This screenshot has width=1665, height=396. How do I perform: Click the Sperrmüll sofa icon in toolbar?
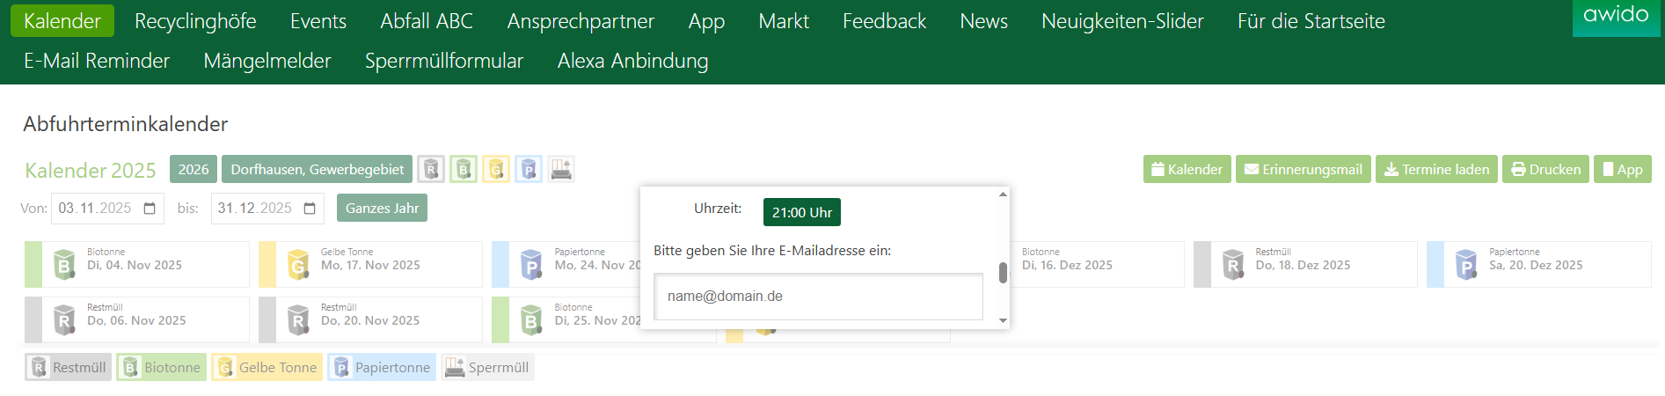point(561,169)
